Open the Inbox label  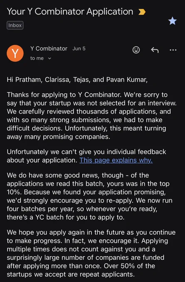15,25
